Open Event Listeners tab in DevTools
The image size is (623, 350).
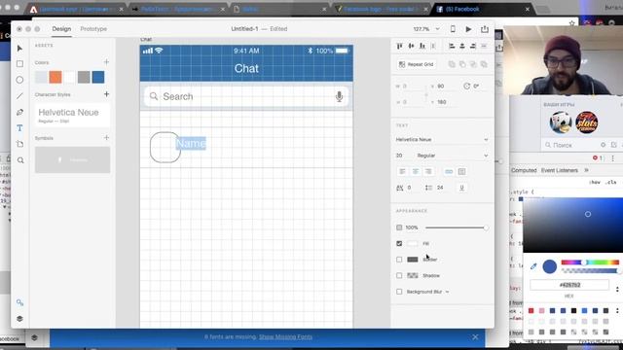pos(560,170)
